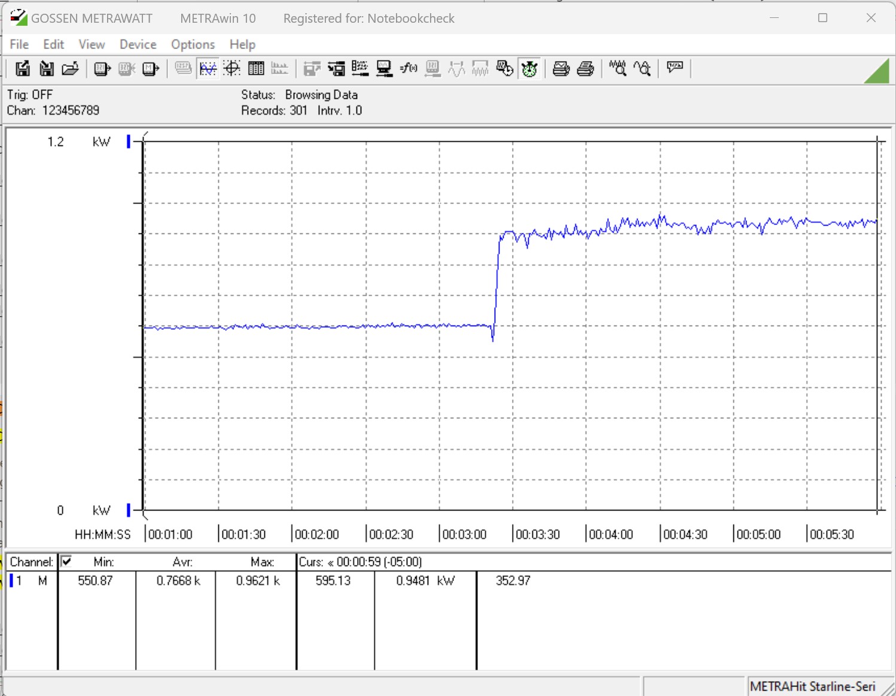Open the View menu
Viewport: 896px width, 696px height.
[92, 44]
